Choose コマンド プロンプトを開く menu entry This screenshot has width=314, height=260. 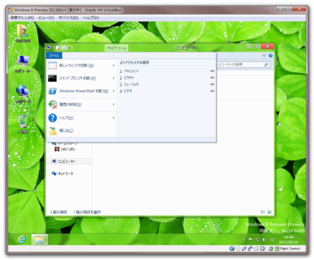coord(82,78)
